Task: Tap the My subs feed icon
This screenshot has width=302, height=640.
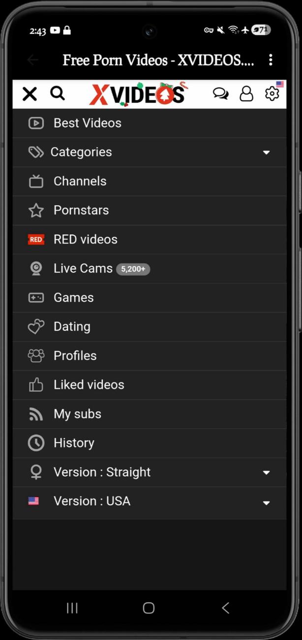Action: click(36, 414)
